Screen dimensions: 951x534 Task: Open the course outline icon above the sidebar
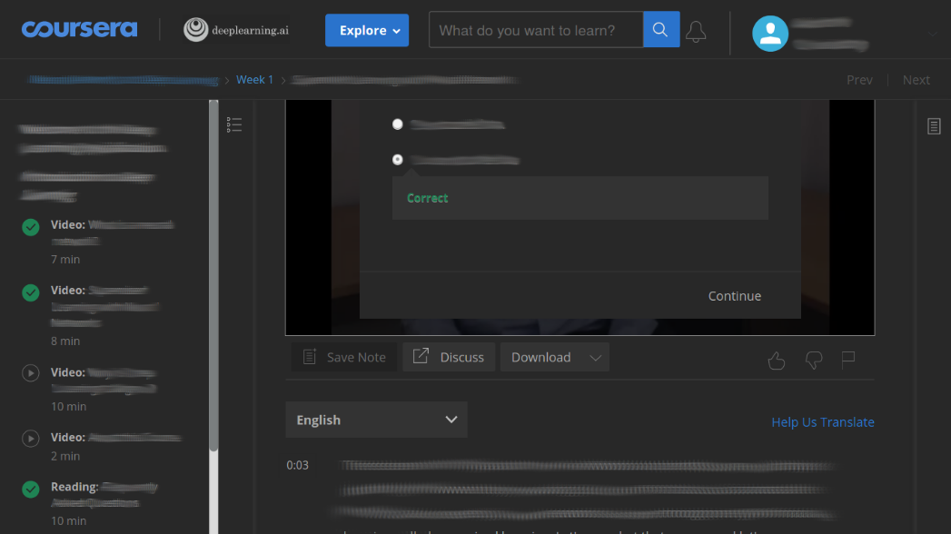(233, 124)
